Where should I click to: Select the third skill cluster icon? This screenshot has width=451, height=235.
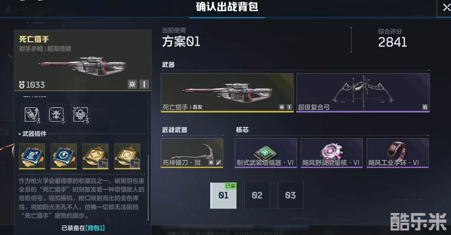click(81, 115)
